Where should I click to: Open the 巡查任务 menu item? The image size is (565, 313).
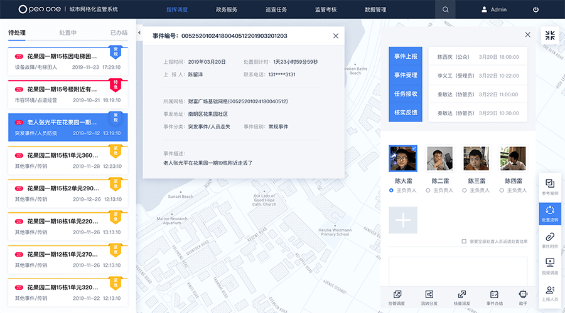point(276,9)
